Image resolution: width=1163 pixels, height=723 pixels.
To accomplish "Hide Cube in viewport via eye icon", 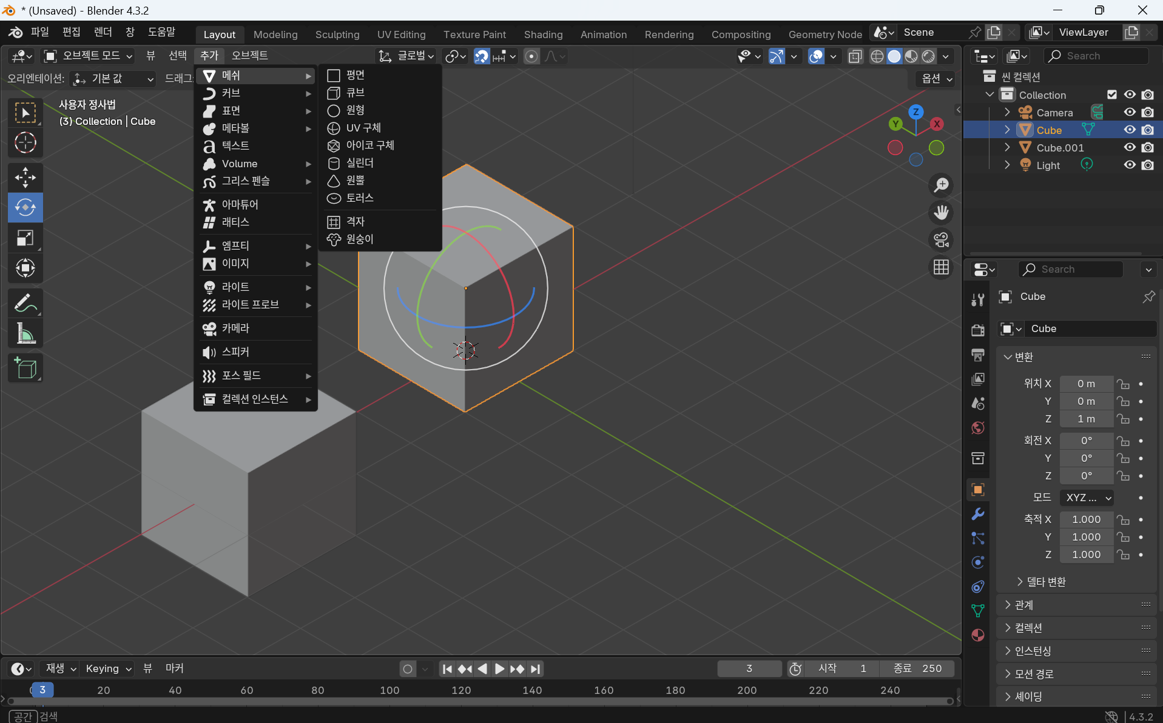I will [x=1129, y=130].
